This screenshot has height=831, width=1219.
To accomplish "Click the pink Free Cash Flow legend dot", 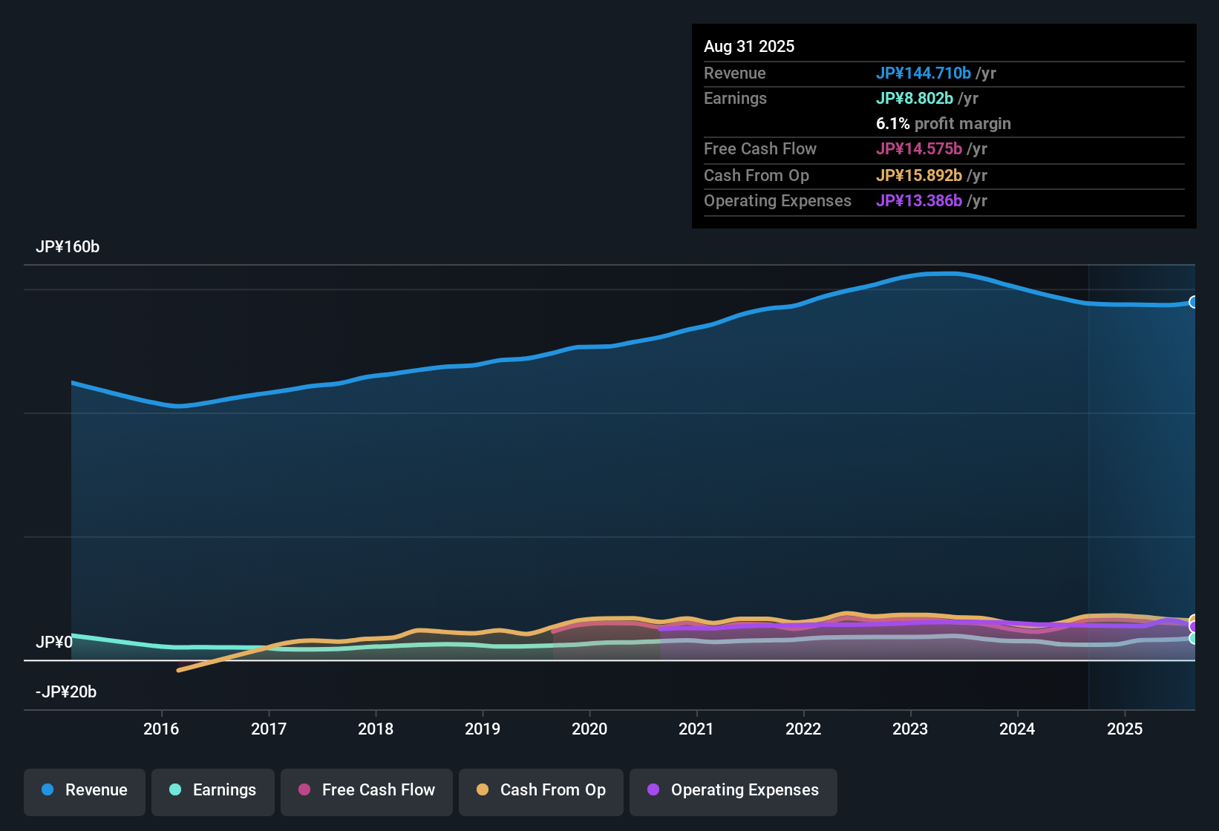I will 304,789.
